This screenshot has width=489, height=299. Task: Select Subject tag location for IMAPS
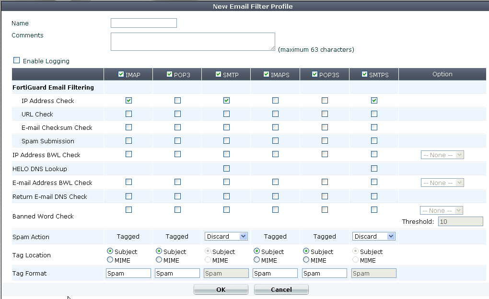click(256, 252)
